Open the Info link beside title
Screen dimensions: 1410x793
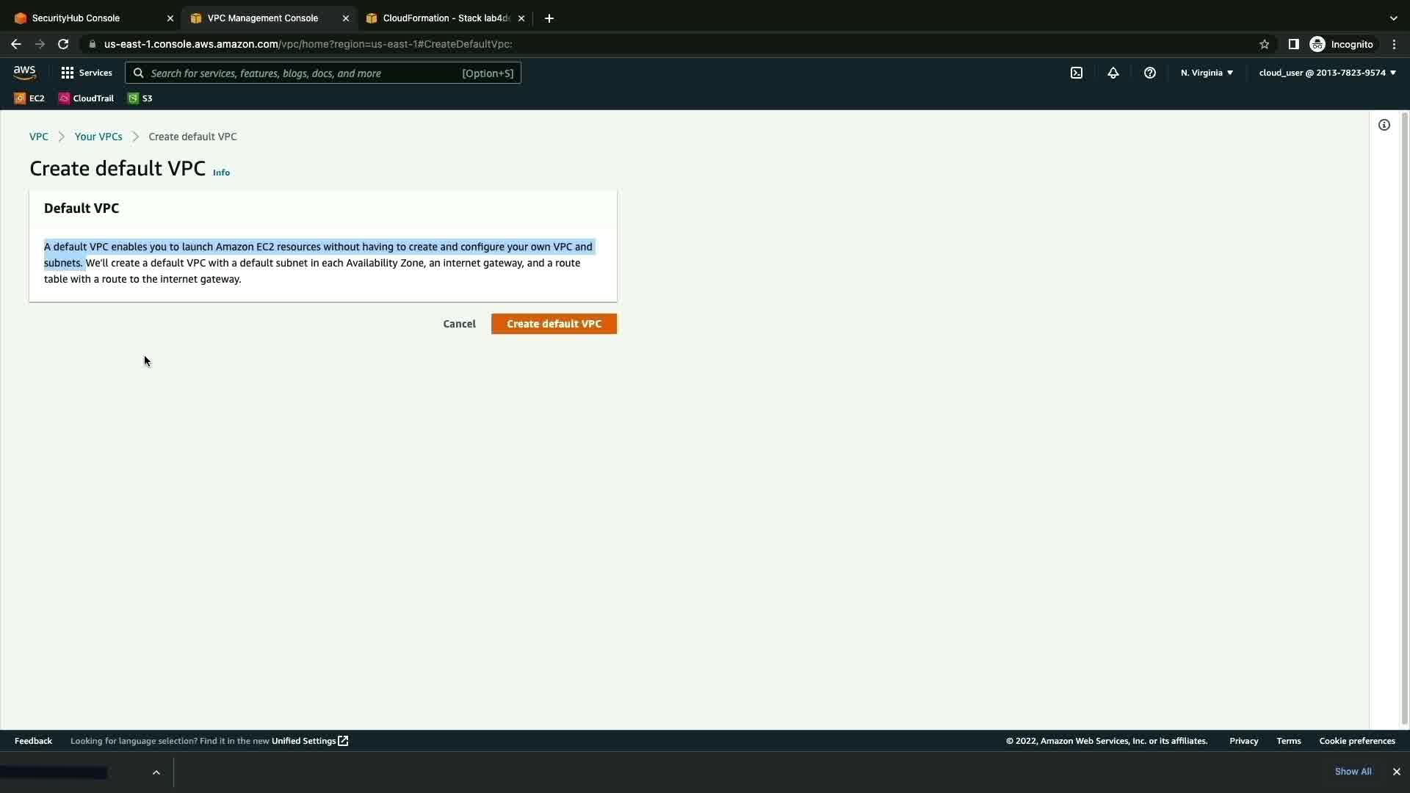point(221,173)
